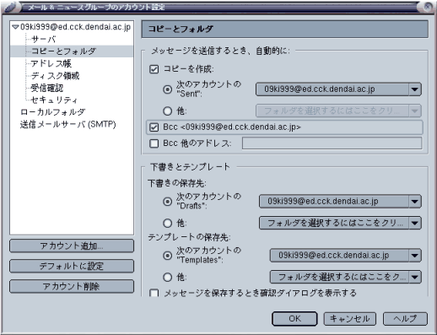
Task: Open the 受信確認 settings
Action: tap(47, 88)
